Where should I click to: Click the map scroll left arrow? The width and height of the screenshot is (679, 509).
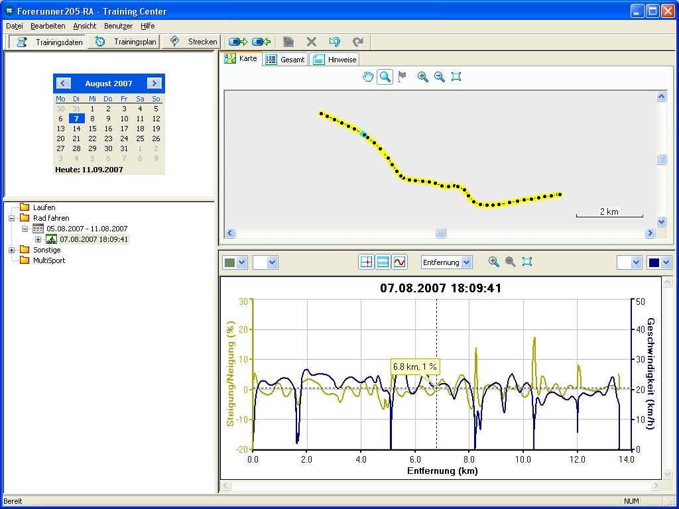tap(230, 233)
